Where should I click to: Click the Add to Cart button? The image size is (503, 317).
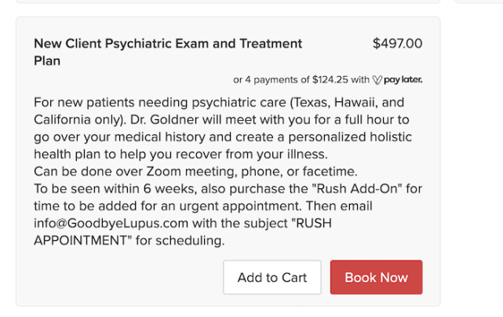(x=272, y=277)
